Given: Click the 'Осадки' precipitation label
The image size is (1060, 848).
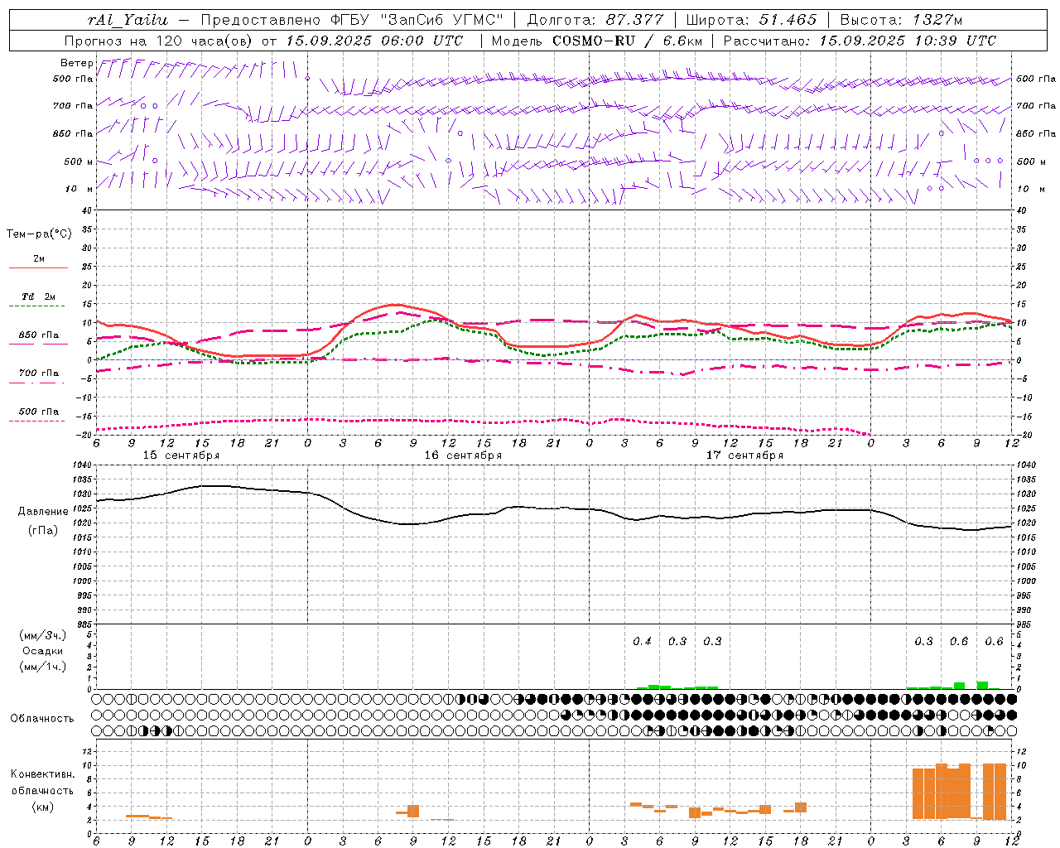Looking at the screenshot, I should [x=43, y=651].
